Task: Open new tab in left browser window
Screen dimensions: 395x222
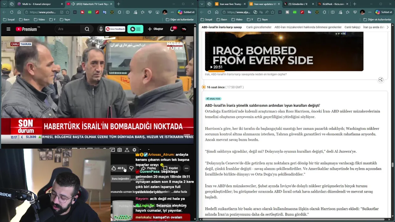Action: (x=118, y=4)
